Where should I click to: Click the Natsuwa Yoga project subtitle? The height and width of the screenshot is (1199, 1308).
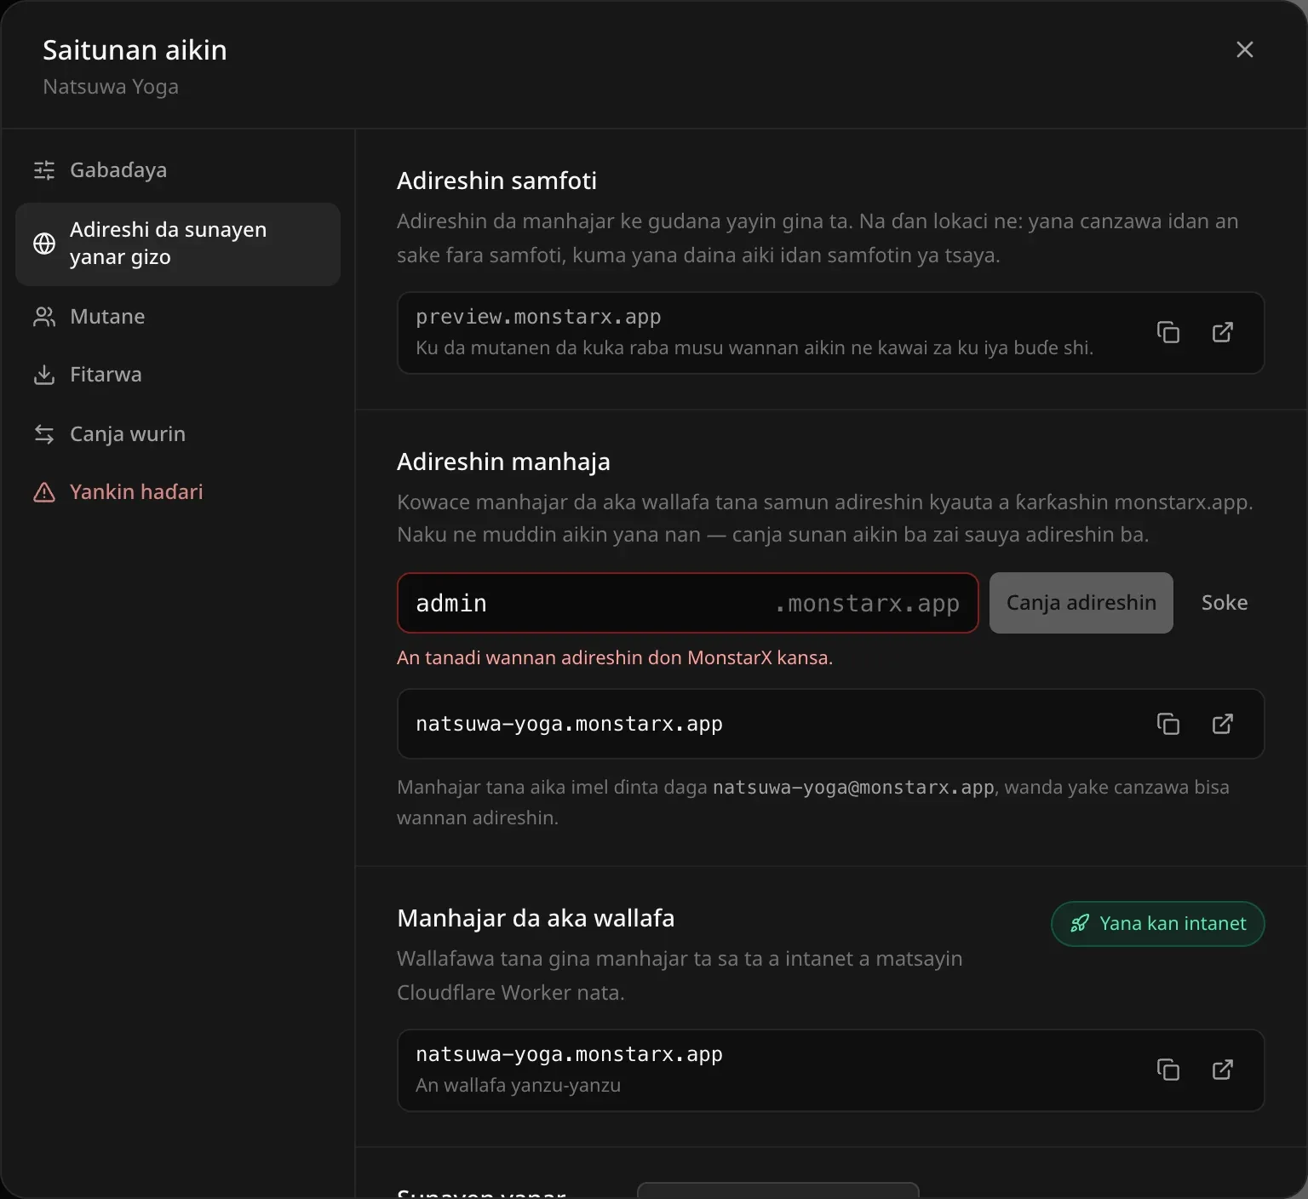pos(111,87)
